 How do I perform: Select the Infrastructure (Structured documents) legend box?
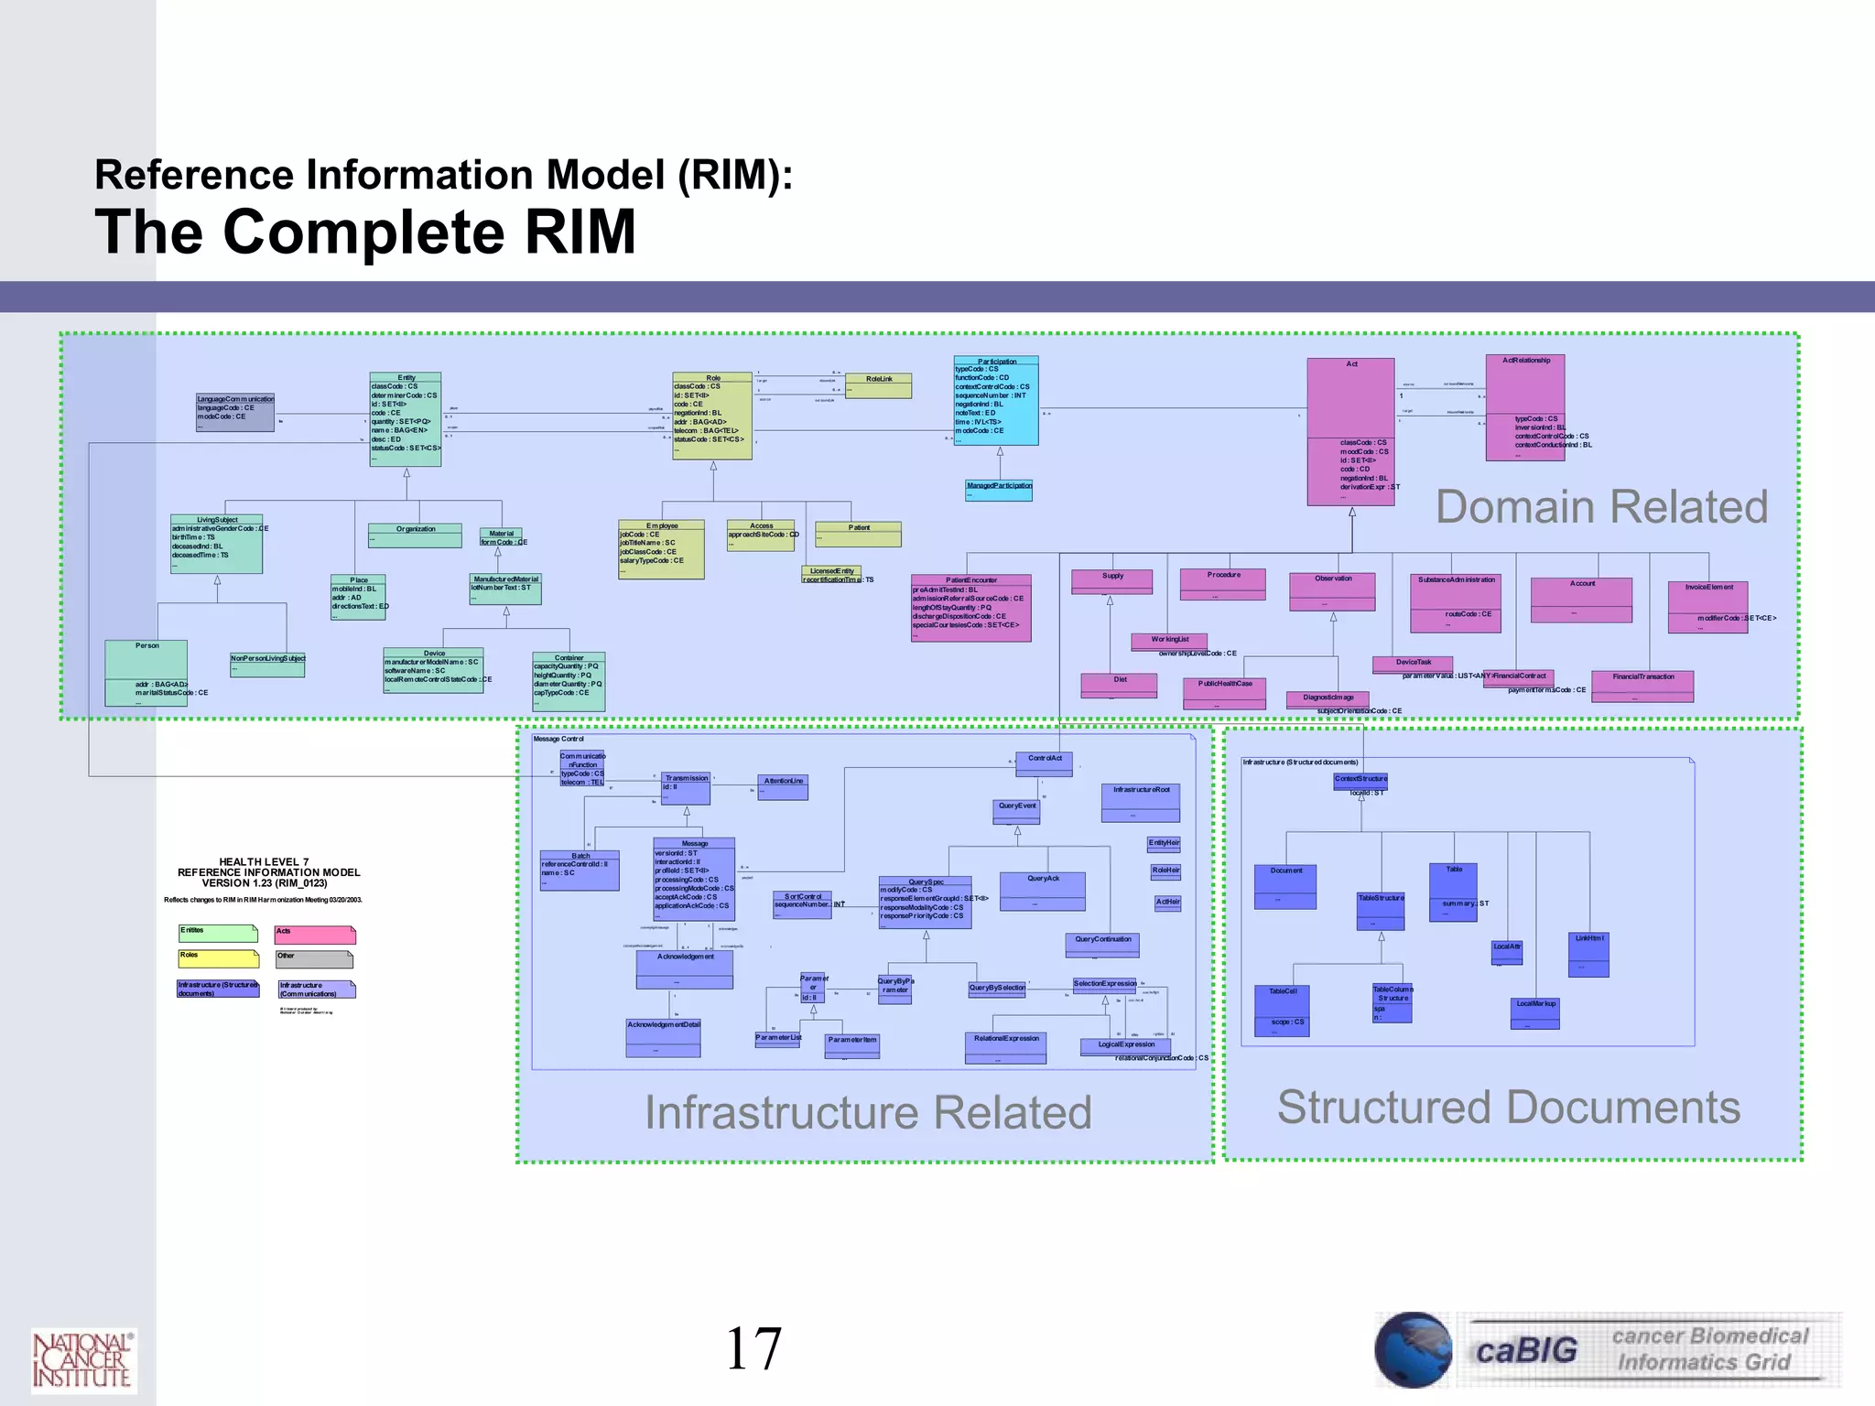(218, 989)
